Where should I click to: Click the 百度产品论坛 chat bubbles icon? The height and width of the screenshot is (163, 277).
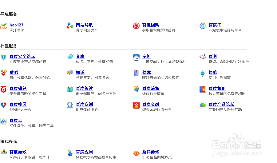pos(203,105)
